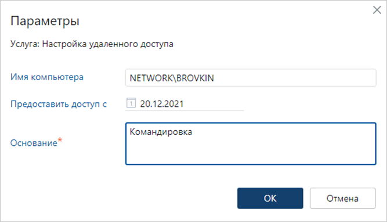Open the calendar picker icon
The height and width of the screenshot is (222, 387).
tap(131, 103)
